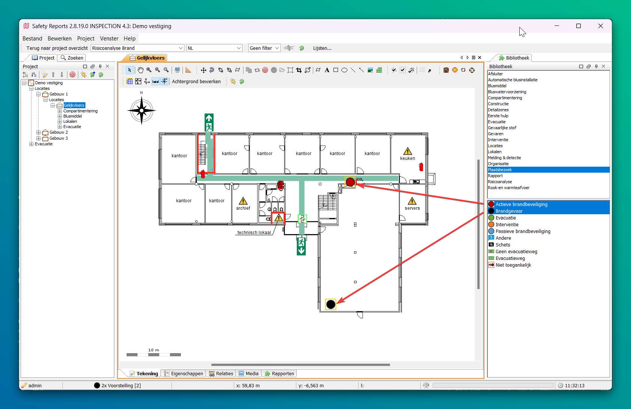This screenshot has width=631, height=409.
Task: Select the hand pan tool
Action: click(x=140, y=70)
